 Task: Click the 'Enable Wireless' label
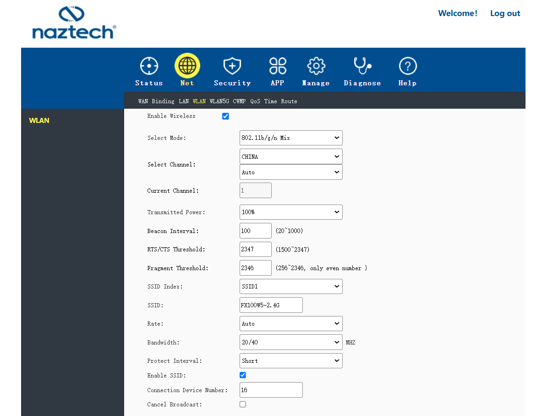tap(171, 116)
